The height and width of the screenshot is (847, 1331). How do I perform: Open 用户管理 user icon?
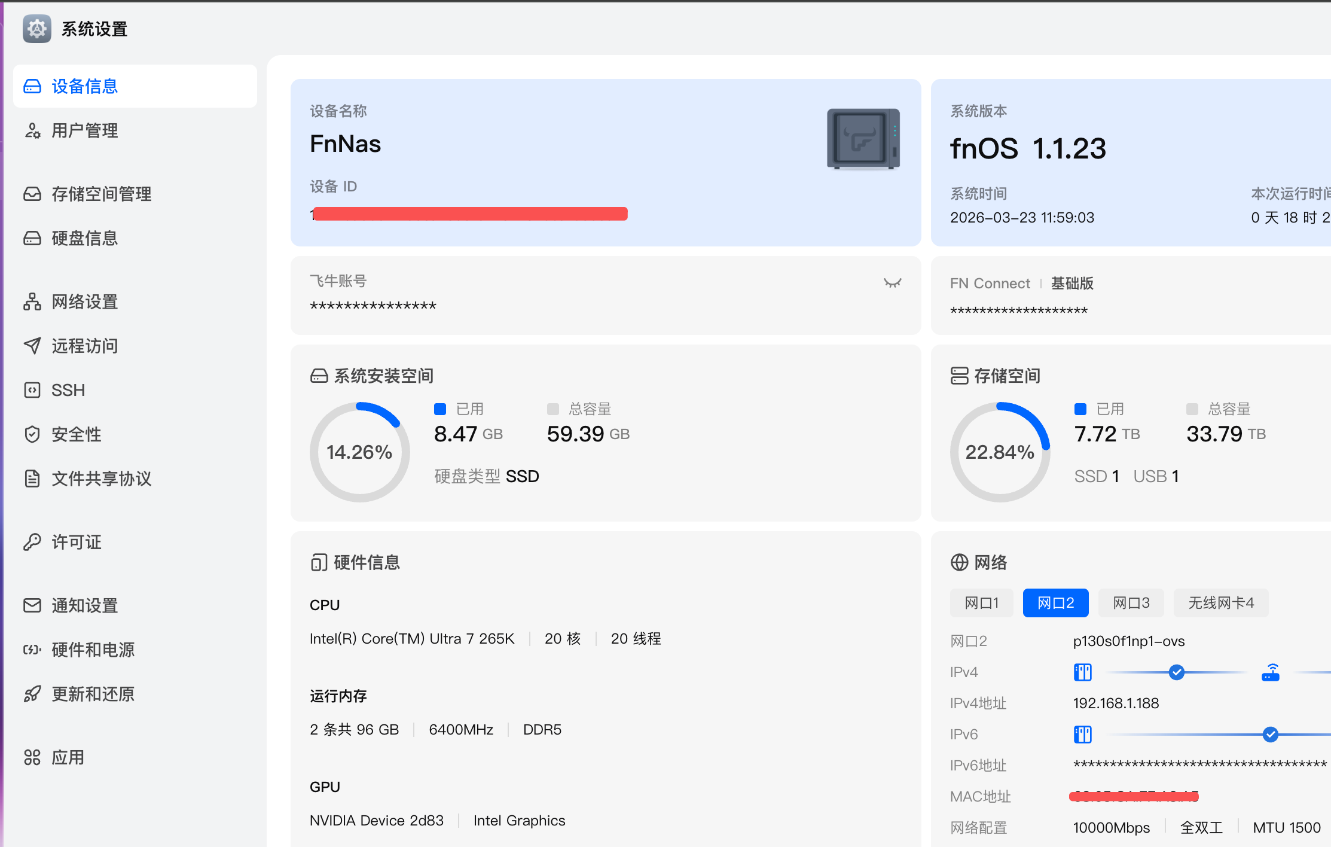click(32, 130)
